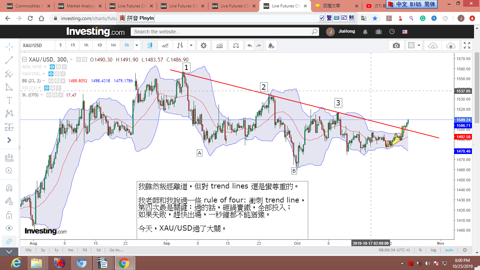Click the Undo arrow in chart toolbar
Image resolution: width=480 pixels, height=270 pixels.
point(249,45)
